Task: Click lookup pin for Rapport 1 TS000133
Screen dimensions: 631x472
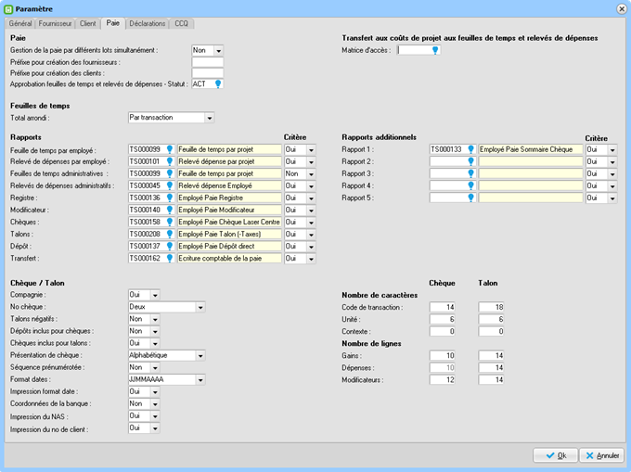Action: (470, 149)
